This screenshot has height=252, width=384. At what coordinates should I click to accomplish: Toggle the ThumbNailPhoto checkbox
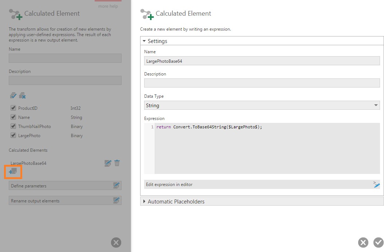13,126
